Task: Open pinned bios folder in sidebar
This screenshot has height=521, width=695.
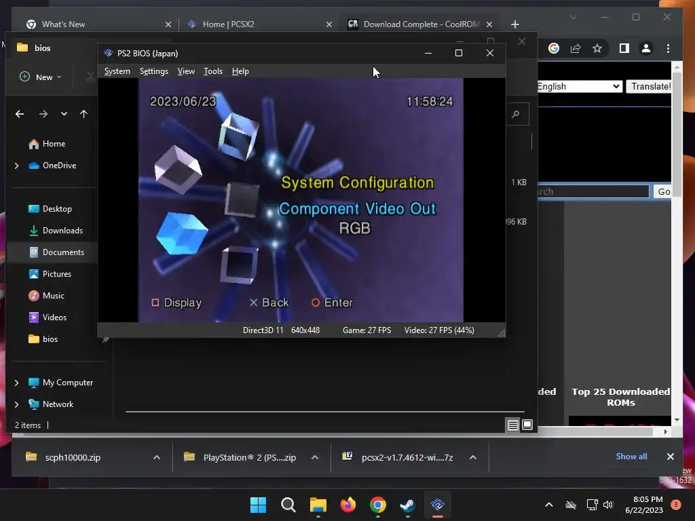Action: [x=50, y=339]
